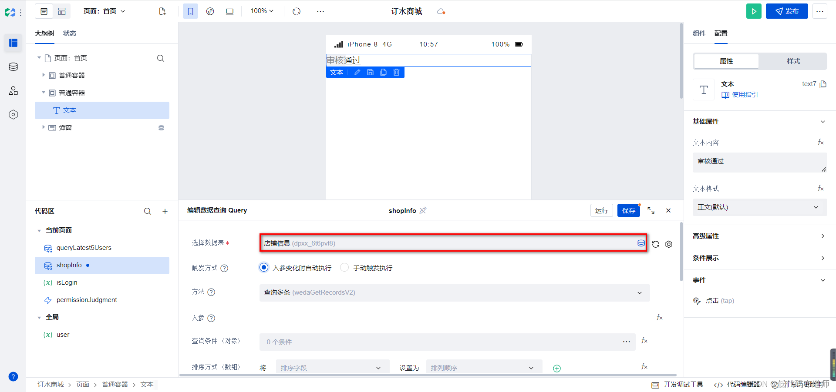Open the page selector dropdown

coord(104,11)
